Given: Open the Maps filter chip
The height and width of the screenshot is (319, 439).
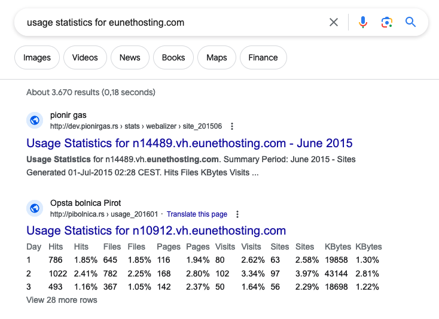Looking at the screenshot, I should pos(217,57).
